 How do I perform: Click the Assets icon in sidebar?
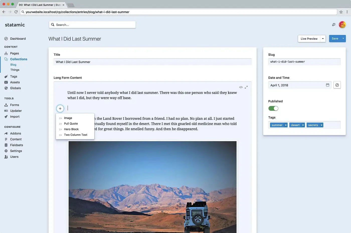coord(6,82)
